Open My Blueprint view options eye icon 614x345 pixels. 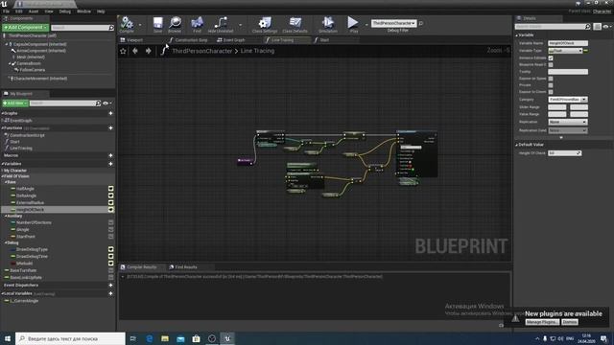coord(106,103)
